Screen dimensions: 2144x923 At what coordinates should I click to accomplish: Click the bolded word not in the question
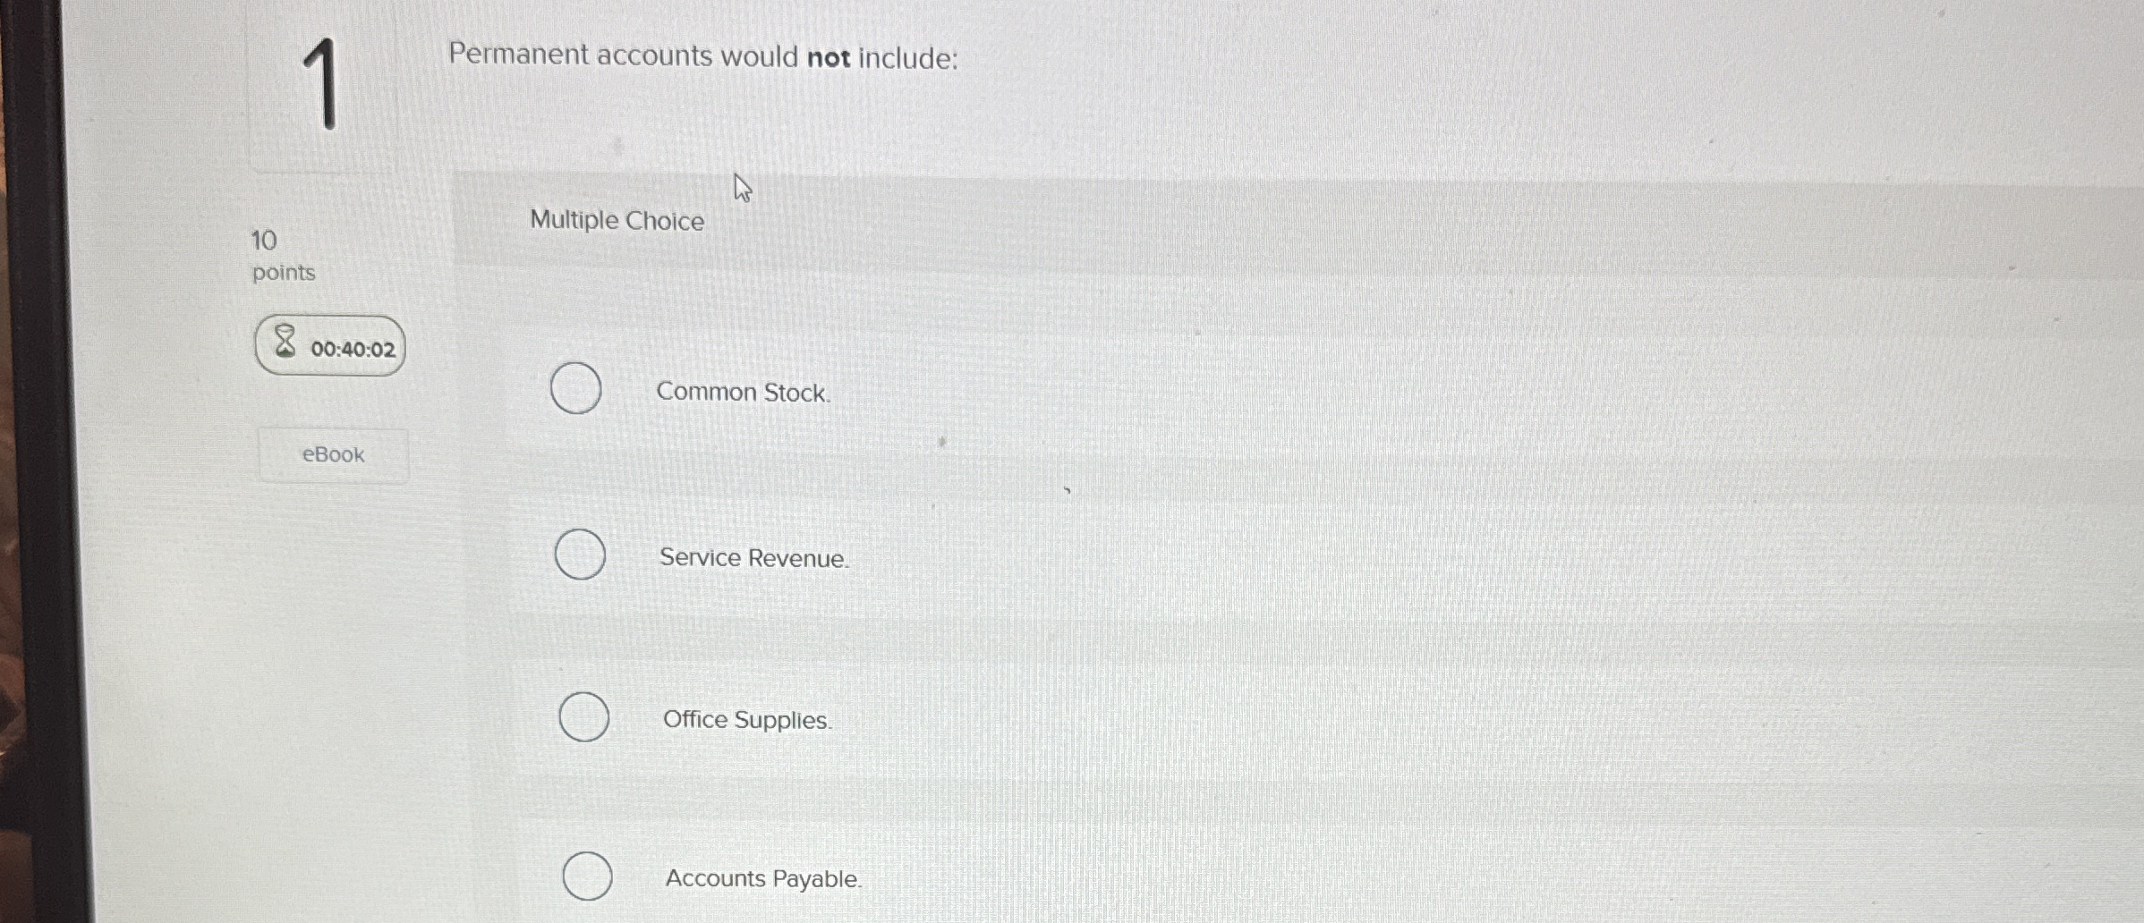coord(829,56)
